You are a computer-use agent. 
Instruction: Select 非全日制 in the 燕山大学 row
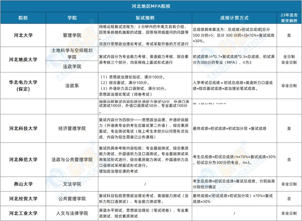pos(289,184)
